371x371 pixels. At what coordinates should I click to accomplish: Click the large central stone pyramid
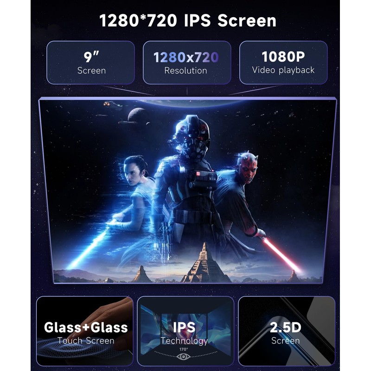tap(205, 264)
